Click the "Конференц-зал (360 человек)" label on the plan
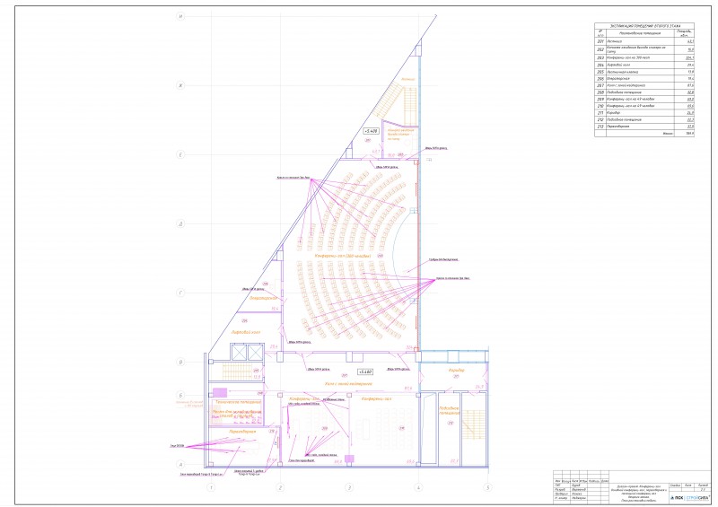The image size is (718, 507). click(343, 256)
